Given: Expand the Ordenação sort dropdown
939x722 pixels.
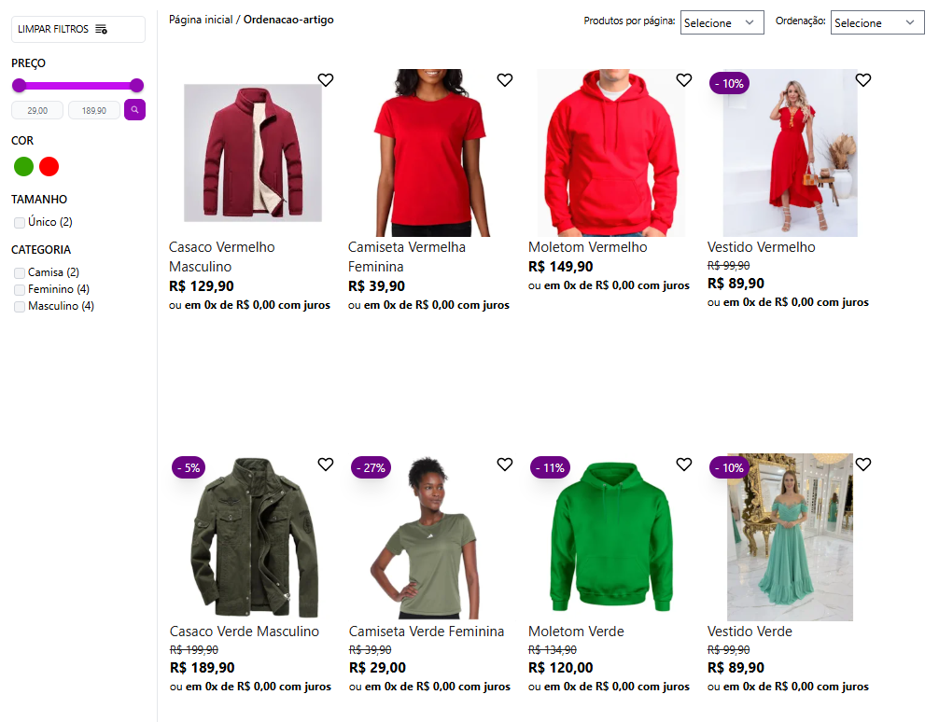Looking at the screenshot, I should pos(877,23).
